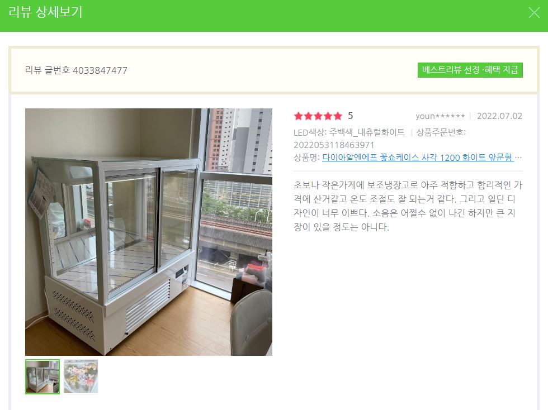Select the review number 4033847477
This screenshot has height=410, width=548.
click(100, 70)
